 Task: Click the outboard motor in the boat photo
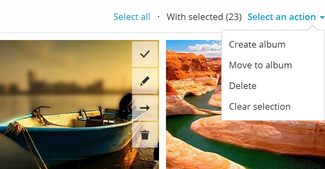click(124, 103)
